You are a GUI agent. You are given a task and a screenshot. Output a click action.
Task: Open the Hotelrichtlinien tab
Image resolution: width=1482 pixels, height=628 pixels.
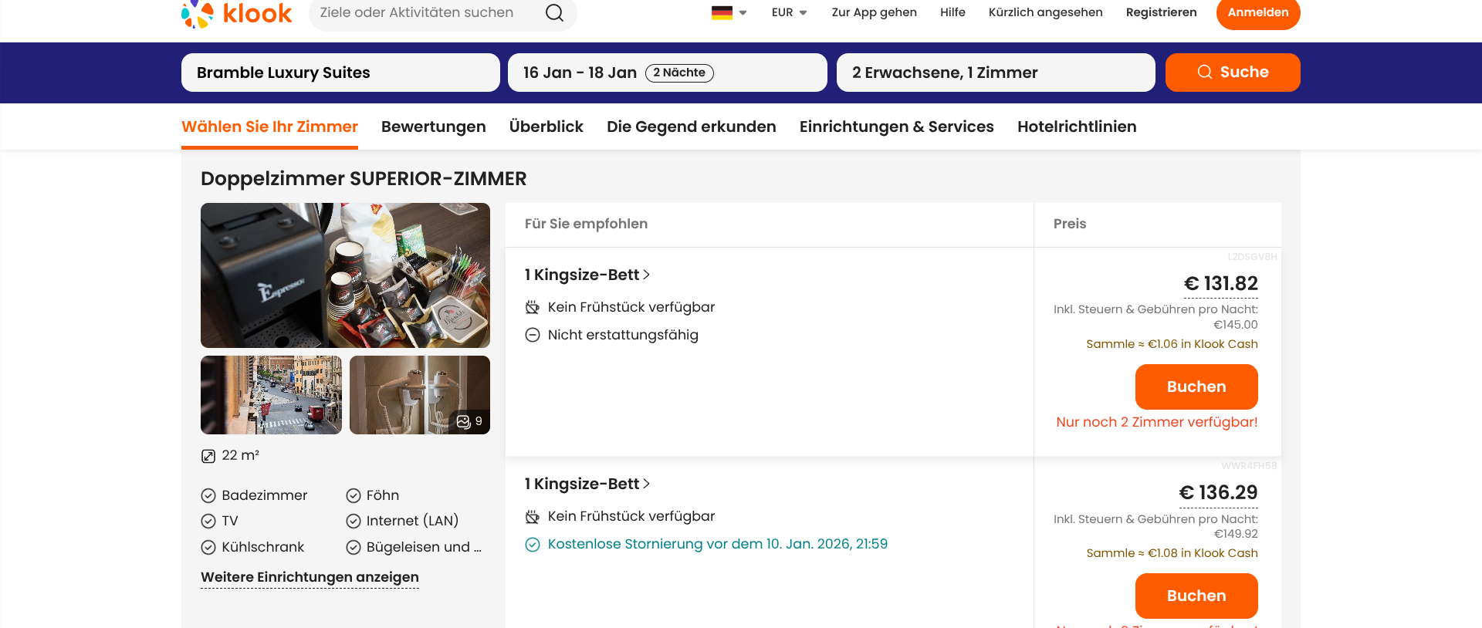click(x=1076, y=127)
